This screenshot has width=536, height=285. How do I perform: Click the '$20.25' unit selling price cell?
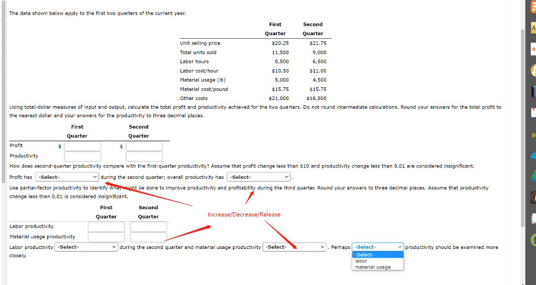[x=281, y=43]
